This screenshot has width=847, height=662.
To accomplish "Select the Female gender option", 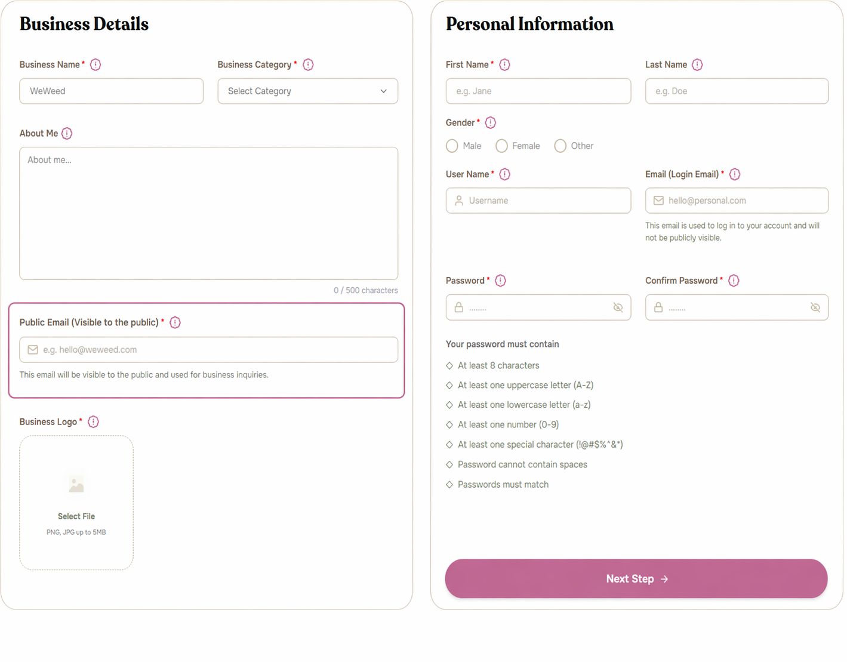I will coord(501,146).
